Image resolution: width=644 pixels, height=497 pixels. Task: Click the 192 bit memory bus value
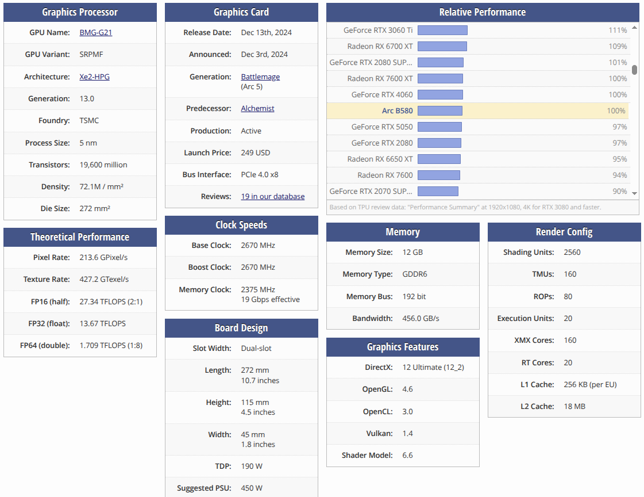414,296
